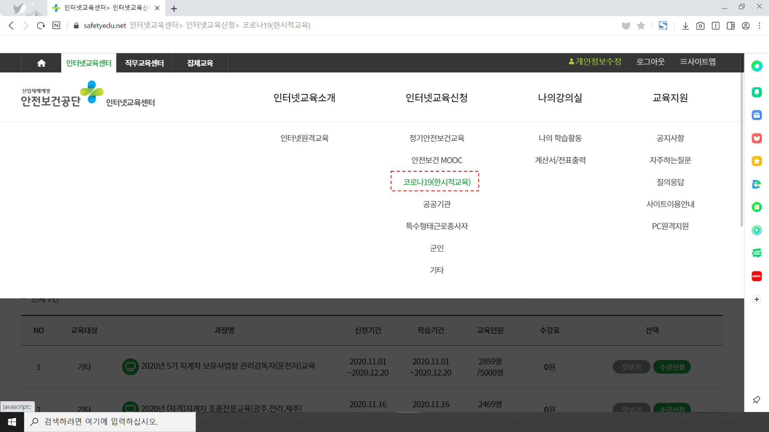The width and height of the screenshot is (769, 432).
Task: Pin the sidebar with the pin icon
Action: coord(756,400)
